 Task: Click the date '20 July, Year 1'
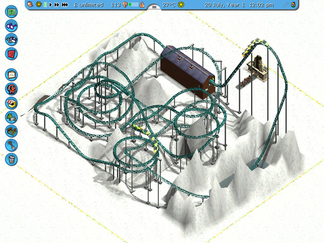click(225, 5)
